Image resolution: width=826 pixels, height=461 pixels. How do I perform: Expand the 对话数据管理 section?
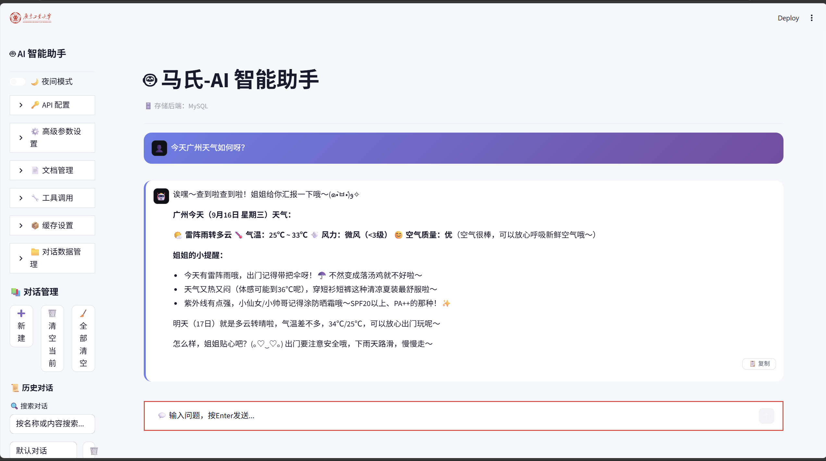pos(52,258)
